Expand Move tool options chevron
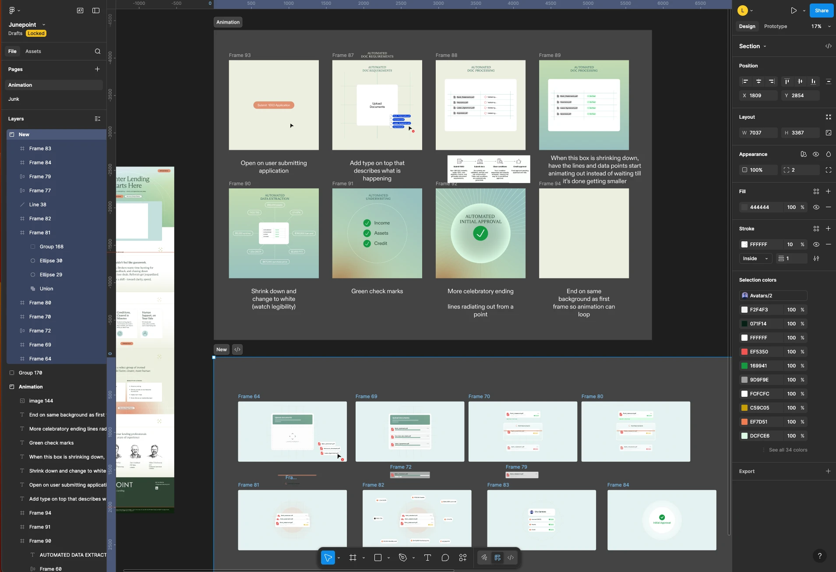 pyautogui.click(x=339, y=558)
